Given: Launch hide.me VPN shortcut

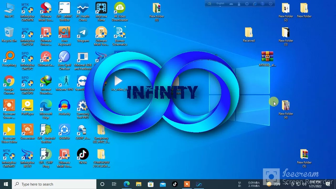Looking at the screenshot, I should (x=64, y=83).
